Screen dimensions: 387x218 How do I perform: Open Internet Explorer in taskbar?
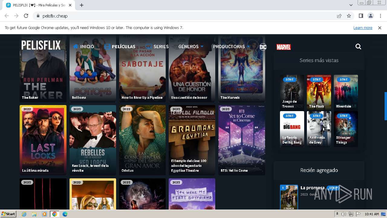pyautogui.click(x=24, y=214)
